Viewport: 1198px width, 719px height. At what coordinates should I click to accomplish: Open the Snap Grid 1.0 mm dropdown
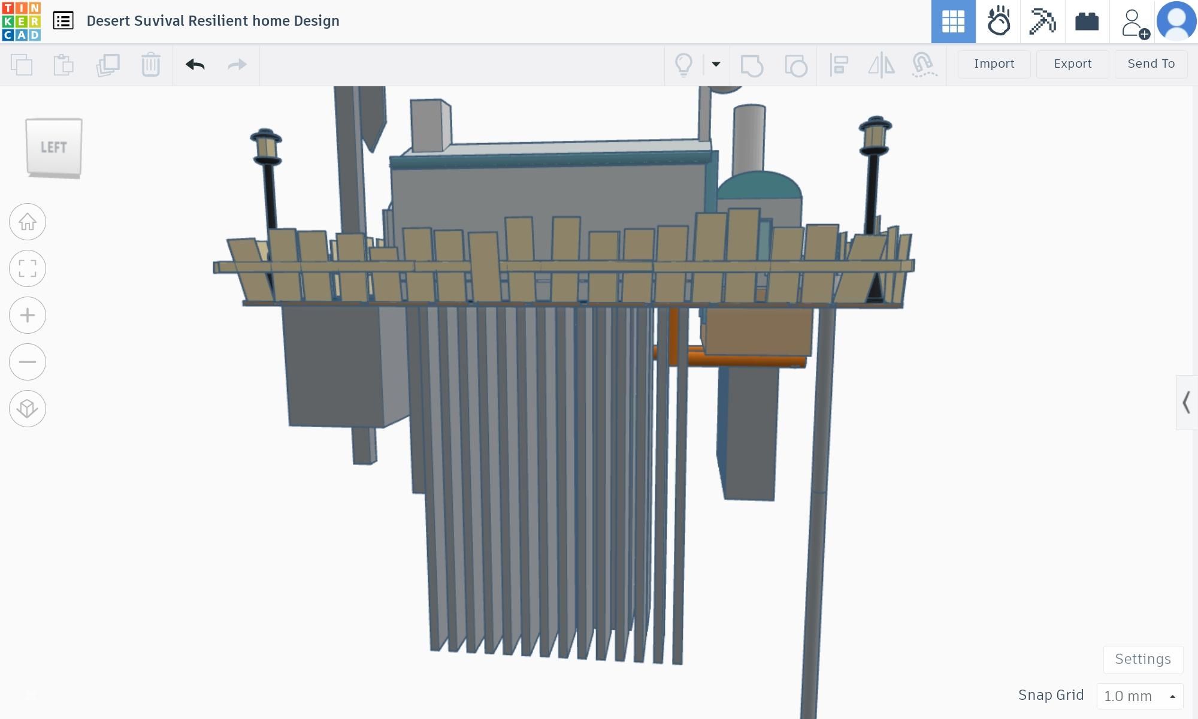click(1139, 696)
